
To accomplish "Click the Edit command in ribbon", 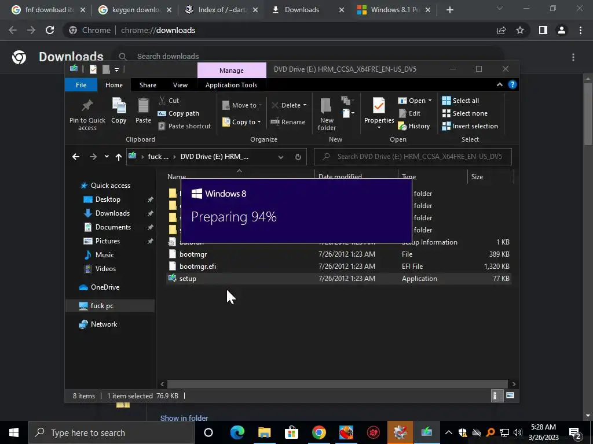I will coord(409,113).
